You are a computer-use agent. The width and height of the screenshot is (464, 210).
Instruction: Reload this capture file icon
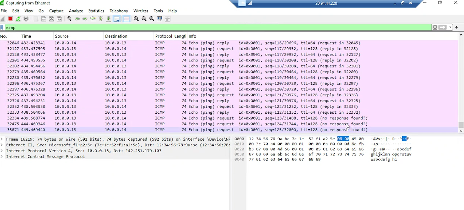click(59, 19)
